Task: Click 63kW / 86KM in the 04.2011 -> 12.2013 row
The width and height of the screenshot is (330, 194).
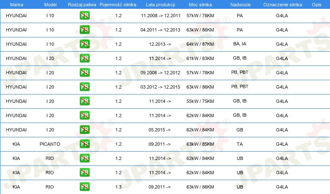Action: pyautogui.click(x=200, y=30)
